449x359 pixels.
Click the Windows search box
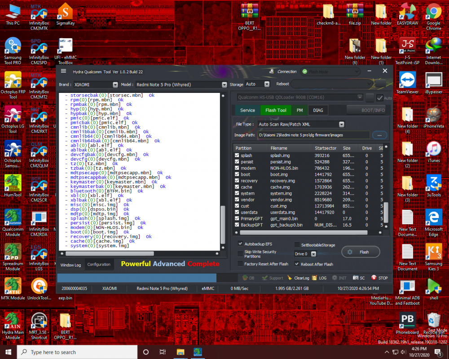[x=77, y=352]
